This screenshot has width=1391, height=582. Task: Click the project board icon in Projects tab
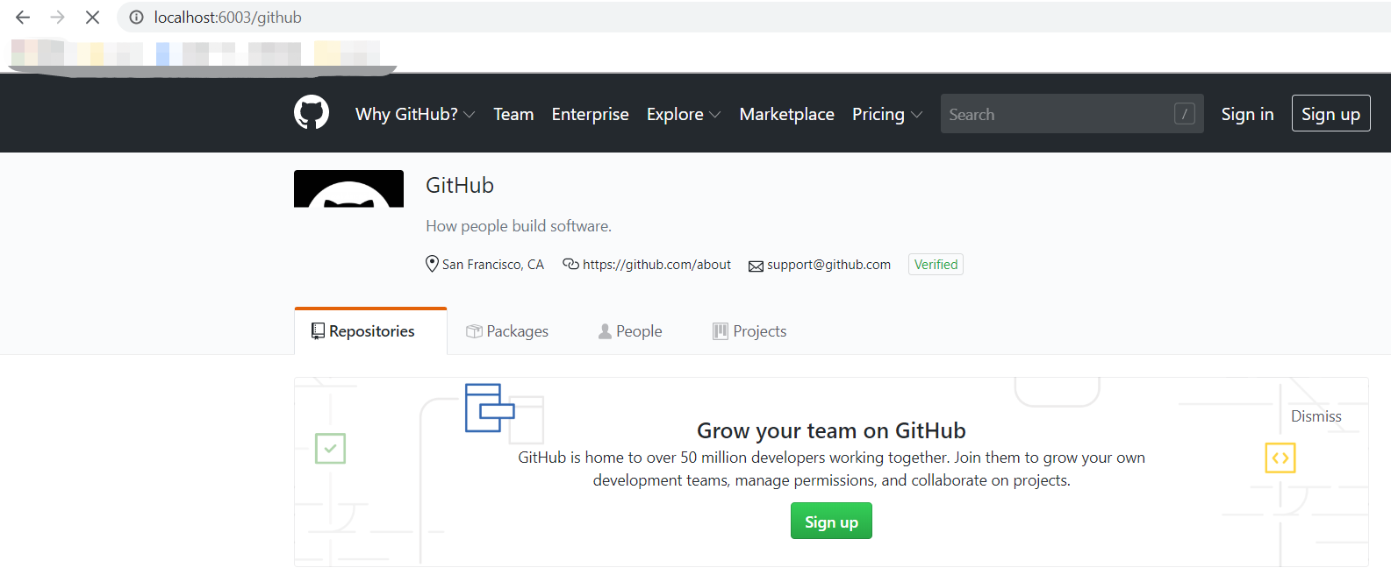[x=721, y=331]
